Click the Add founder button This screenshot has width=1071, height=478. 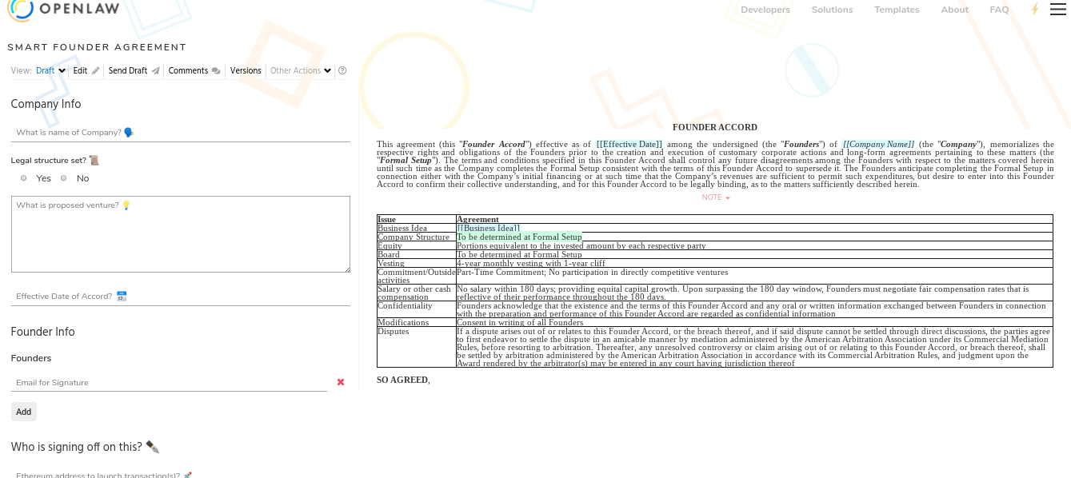coord(24,412)
